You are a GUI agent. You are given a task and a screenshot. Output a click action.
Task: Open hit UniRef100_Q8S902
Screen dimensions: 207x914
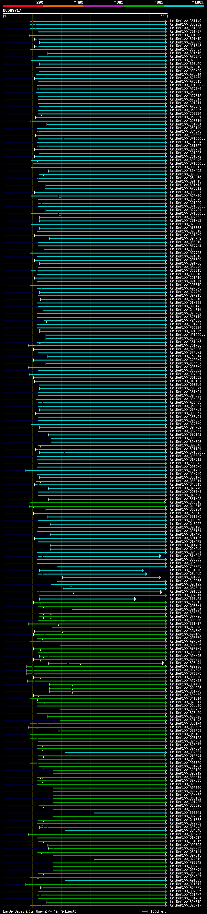click(185, 25)
